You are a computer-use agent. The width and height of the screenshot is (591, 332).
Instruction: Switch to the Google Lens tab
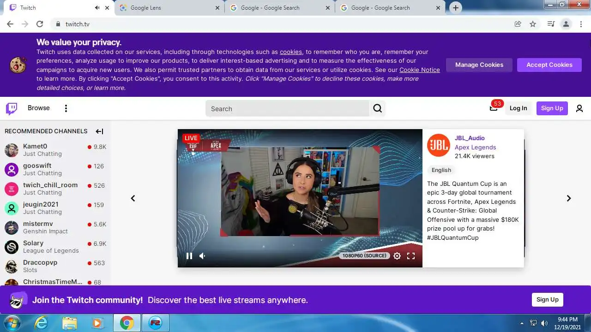coord(169,8)
